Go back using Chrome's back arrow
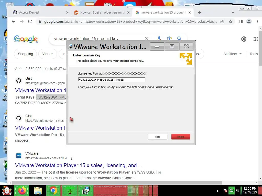This screenshot has width=262, height=196. (x=14, y=21)
